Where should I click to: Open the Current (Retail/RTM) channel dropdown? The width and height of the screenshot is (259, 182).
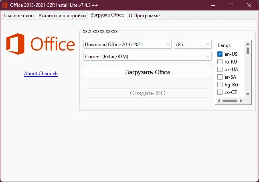pos(148,56)
